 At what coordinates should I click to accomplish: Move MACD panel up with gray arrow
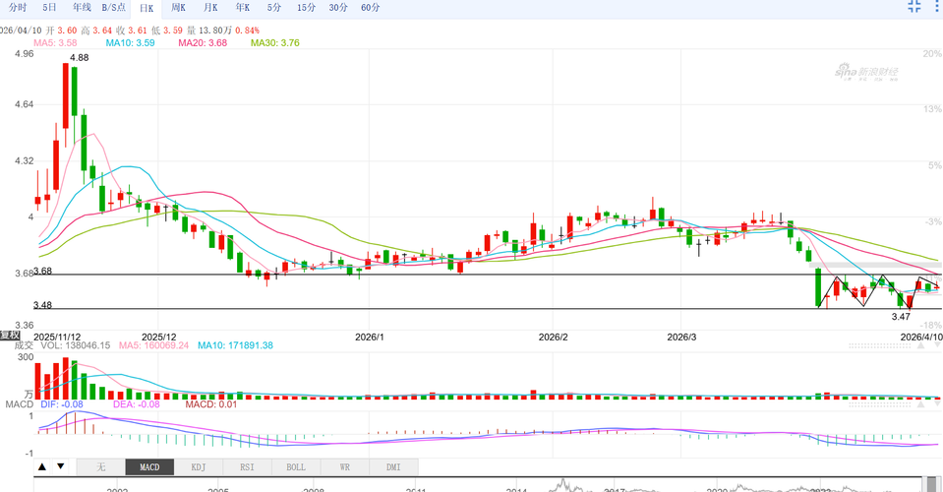pyautogui.click(x=920, y=404)
